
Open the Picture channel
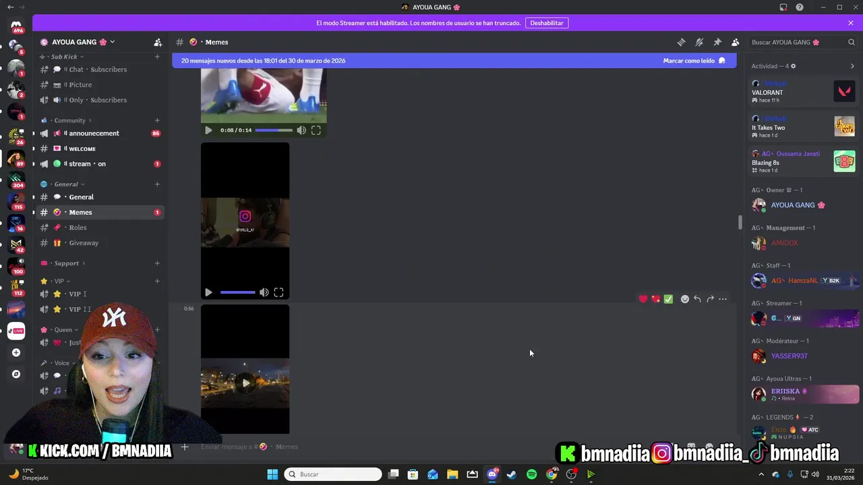click(100, 85)
